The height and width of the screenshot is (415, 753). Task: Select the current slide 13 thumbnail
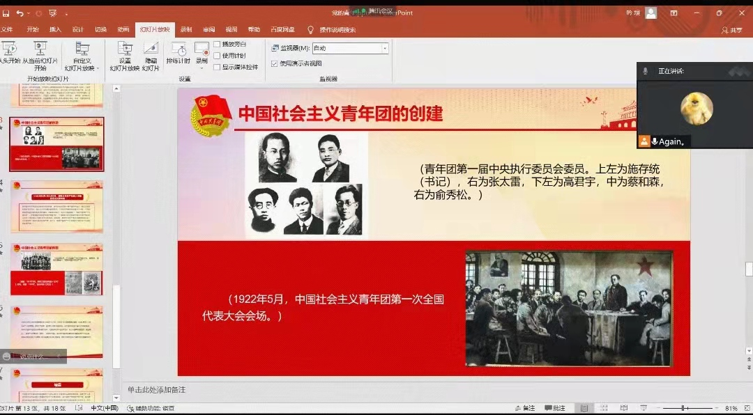tap(56, 144)
